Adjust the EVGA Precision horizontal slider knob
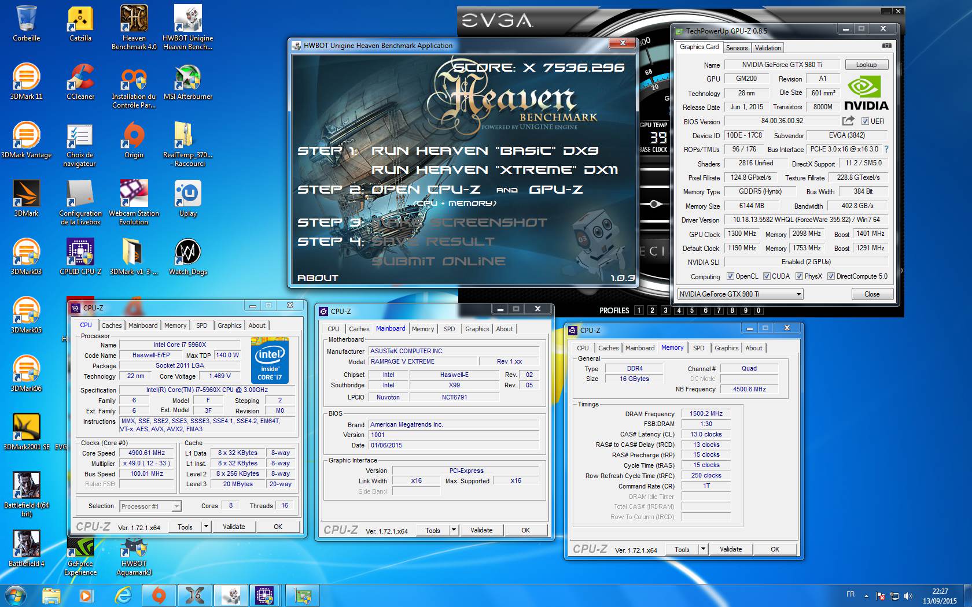 click(x=654, y=204)
